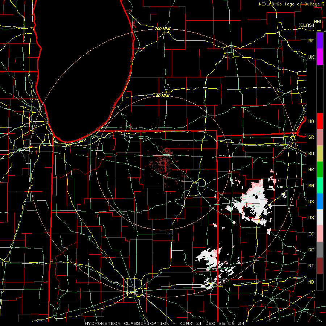Click the BD legend label

click(311, 154)
